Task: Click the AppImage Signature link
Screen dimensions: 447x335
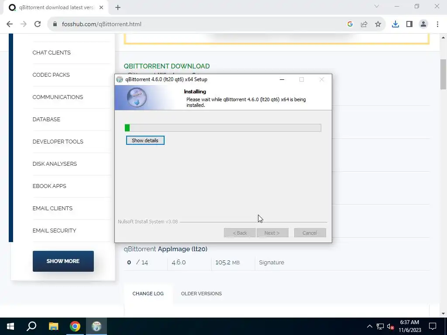Action: click(x=272, y=262)
